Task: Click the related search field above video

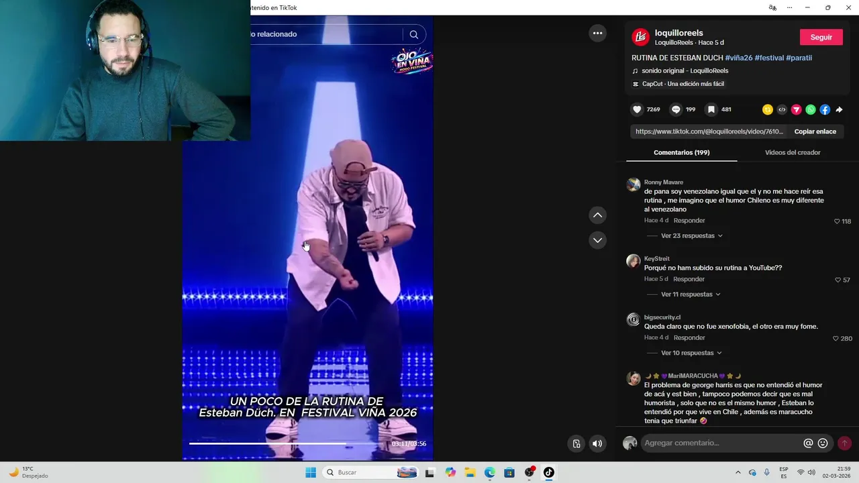Action: [326, 34]
